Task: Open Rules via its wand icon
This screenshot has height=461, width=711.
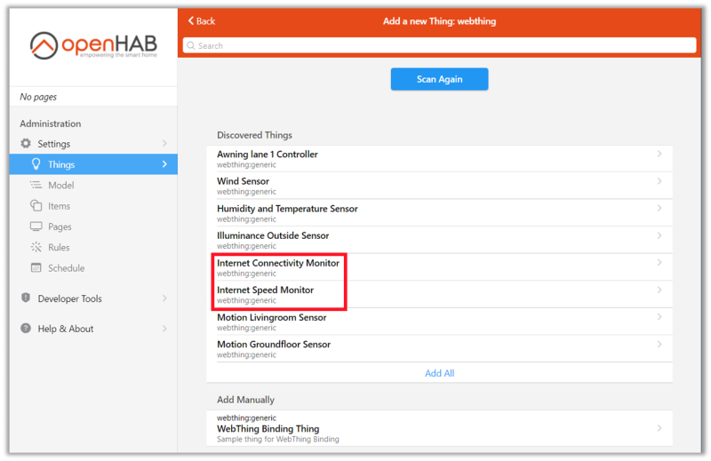Action: click(x=36, y=248)
